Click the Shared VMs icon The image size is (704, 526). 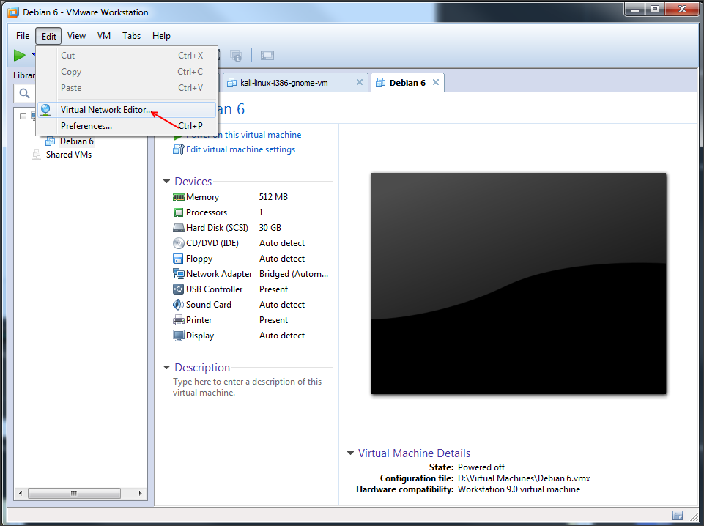(x=37, y=155)
